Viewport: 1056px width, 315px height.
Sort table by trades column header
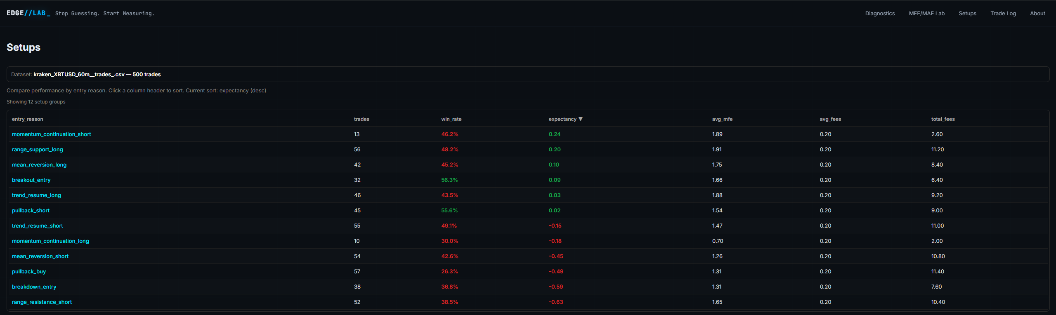[x=361, y=119]
